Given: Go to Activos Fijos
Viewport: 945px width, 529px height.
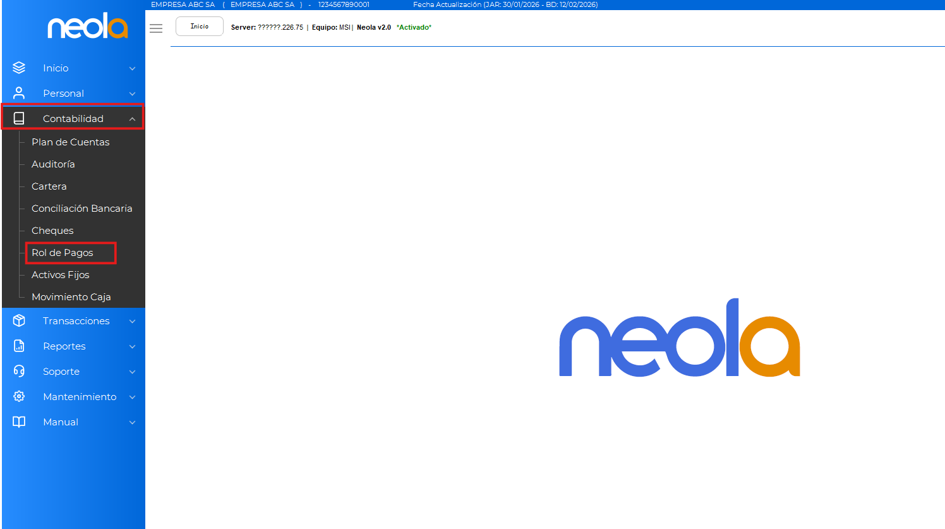Looking at the screenshot, I should click(x=60, y=275).
